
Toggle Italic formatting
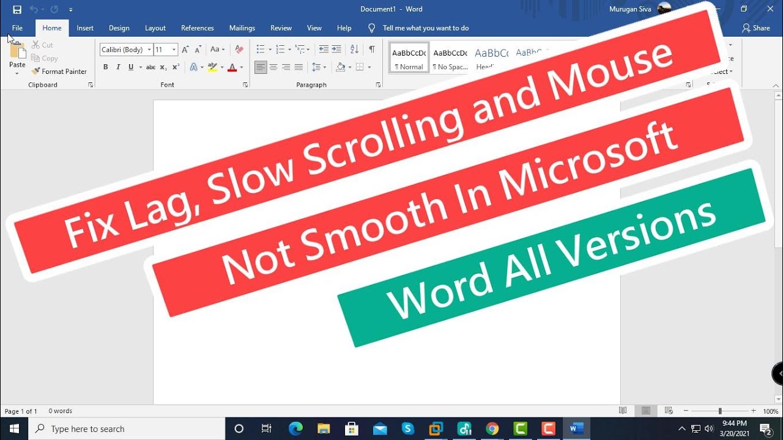[x=117, y=67]
